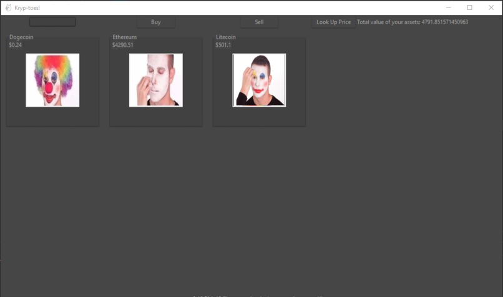The image size is (503, 297).
Task: Click the $0.24 Dogecoin price
Action: [16, 45]
